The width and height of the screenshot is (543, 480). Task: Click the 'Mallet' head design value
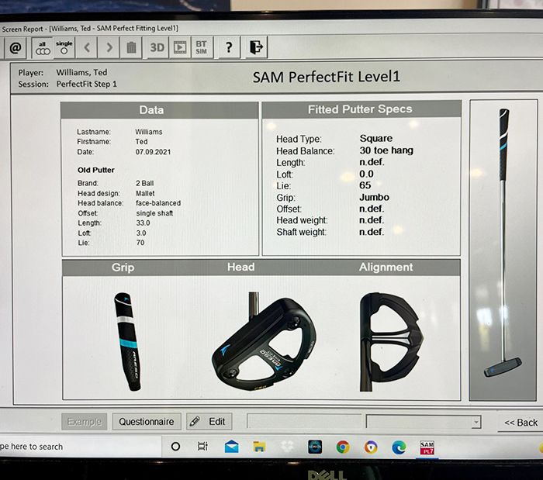pos(145,193)
